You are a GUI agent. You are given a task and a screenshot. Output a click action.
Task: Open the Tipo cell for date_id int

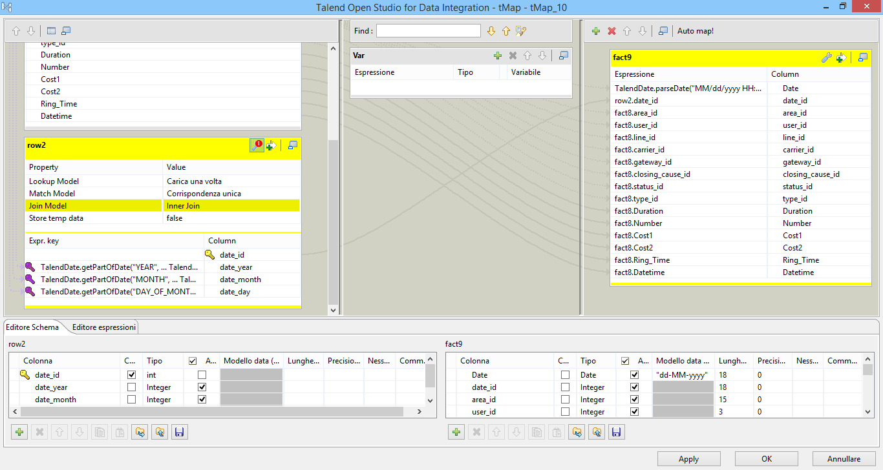pos(164,374)
